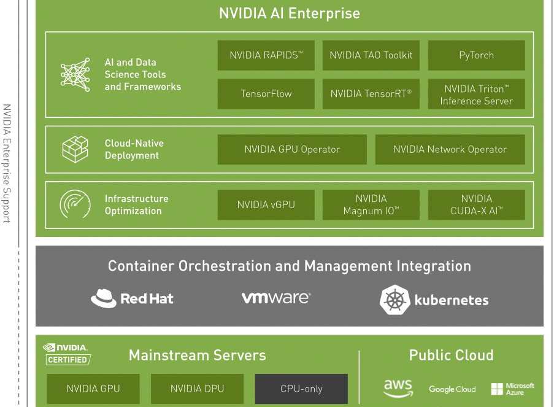Click Container Orchestration and Management Integration heading
The height and width of the screenshot is (407, 554).
[290, 266]
